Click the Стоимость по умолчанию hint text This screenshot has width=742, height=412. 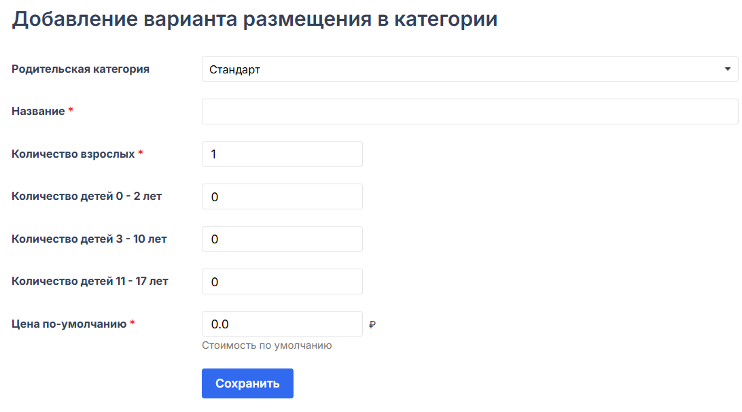click(266, 345)
